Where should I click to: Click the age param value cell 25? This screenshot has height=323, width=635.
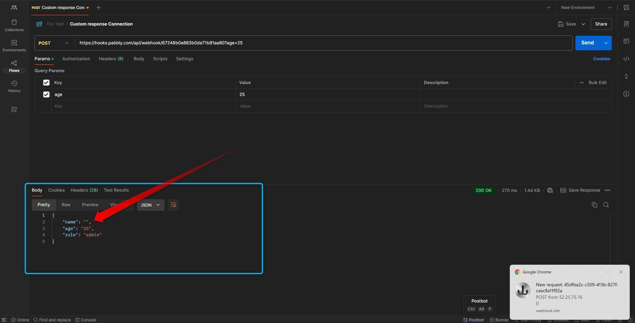tap(328, 95)
